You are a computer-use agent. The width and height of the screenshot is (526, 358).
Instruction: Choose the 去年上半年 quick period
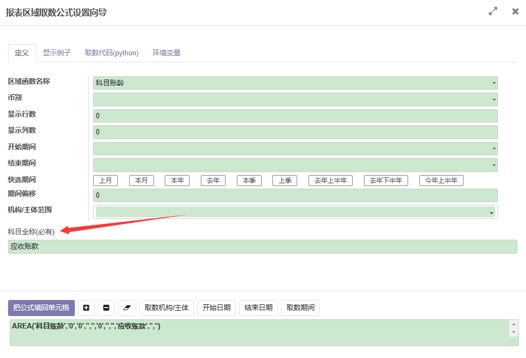[x=331, y=181]
